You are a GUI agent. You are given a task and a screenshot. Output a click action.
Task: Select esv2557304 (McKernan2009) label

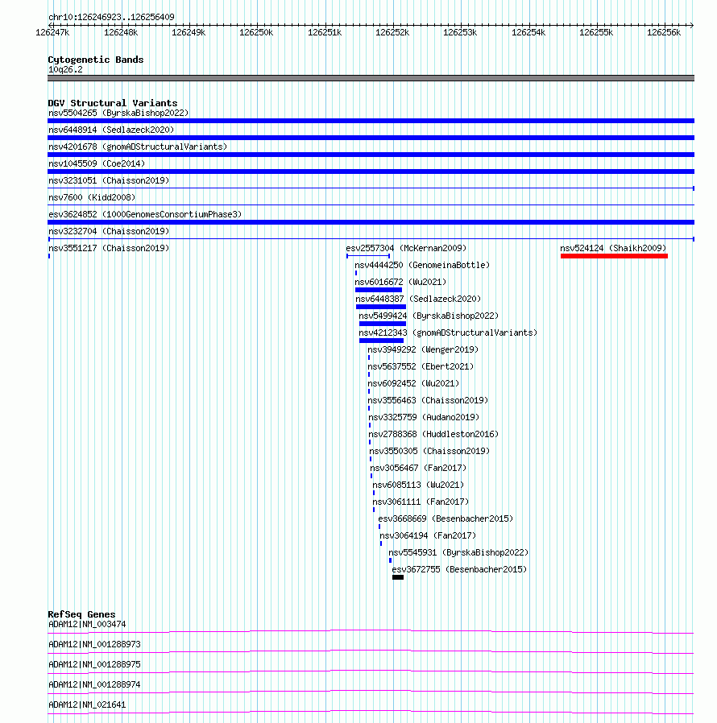pos(406,248)
